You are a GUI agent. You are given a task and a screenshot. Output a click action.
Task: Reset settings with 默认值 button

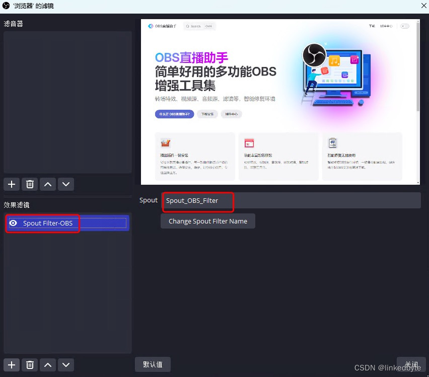click(x=153, y=364)
